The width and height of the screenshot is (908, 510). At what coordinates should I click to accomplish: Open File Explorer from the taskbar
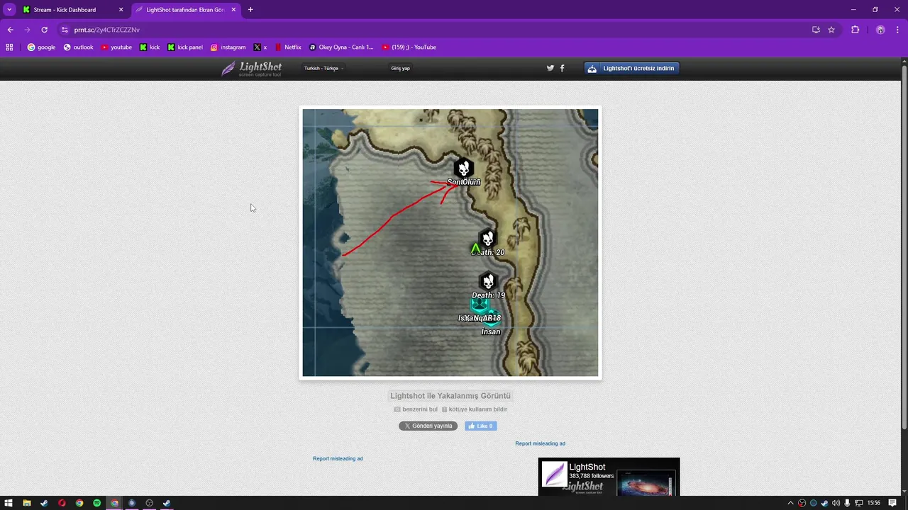click(27, 503)
